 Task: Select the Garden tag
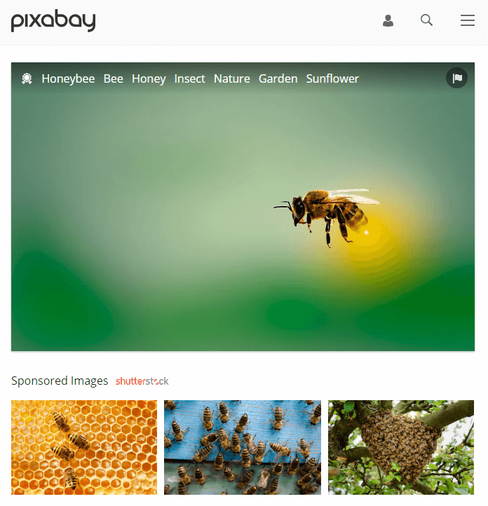point(278,78)
